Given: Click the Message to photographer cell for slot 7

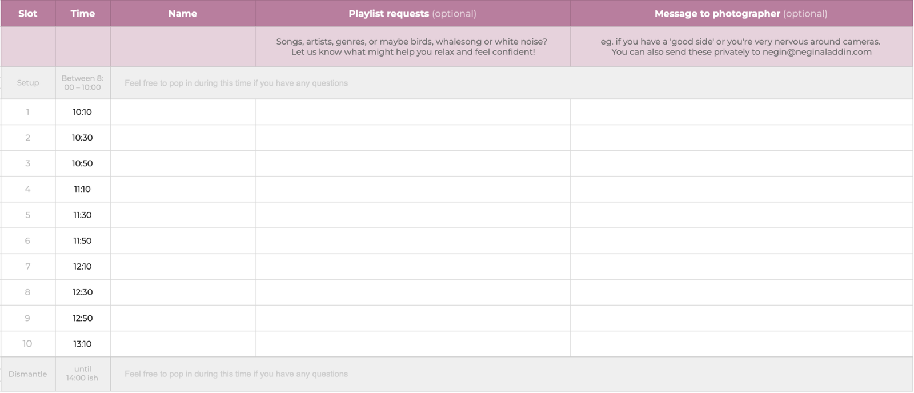Looking at the screenshot, I should tap(741, 267).
